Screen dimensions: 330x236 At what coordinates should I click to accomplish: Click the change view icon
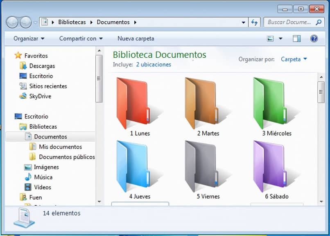coord(270,39)
